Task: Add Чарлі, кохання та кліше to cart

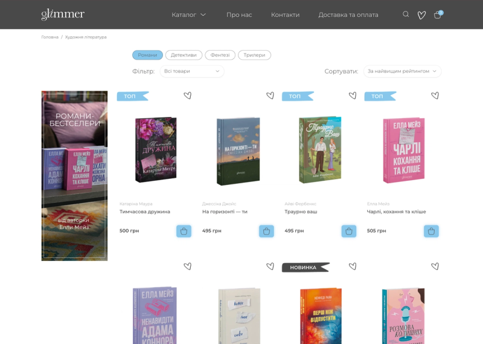Action: click(x=431, y=231)
